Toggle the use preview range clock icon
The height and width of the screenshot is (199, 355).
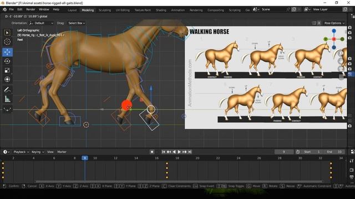(298, 152)
